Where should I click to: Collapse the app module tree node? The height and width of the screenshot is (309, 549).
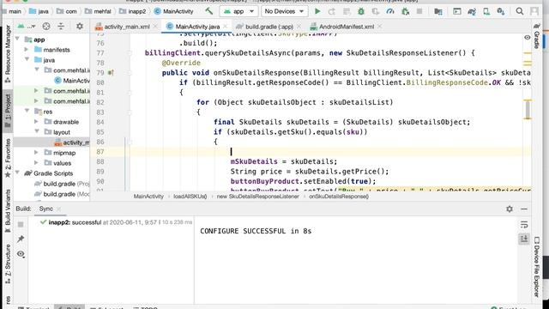[x=18, y=39]
